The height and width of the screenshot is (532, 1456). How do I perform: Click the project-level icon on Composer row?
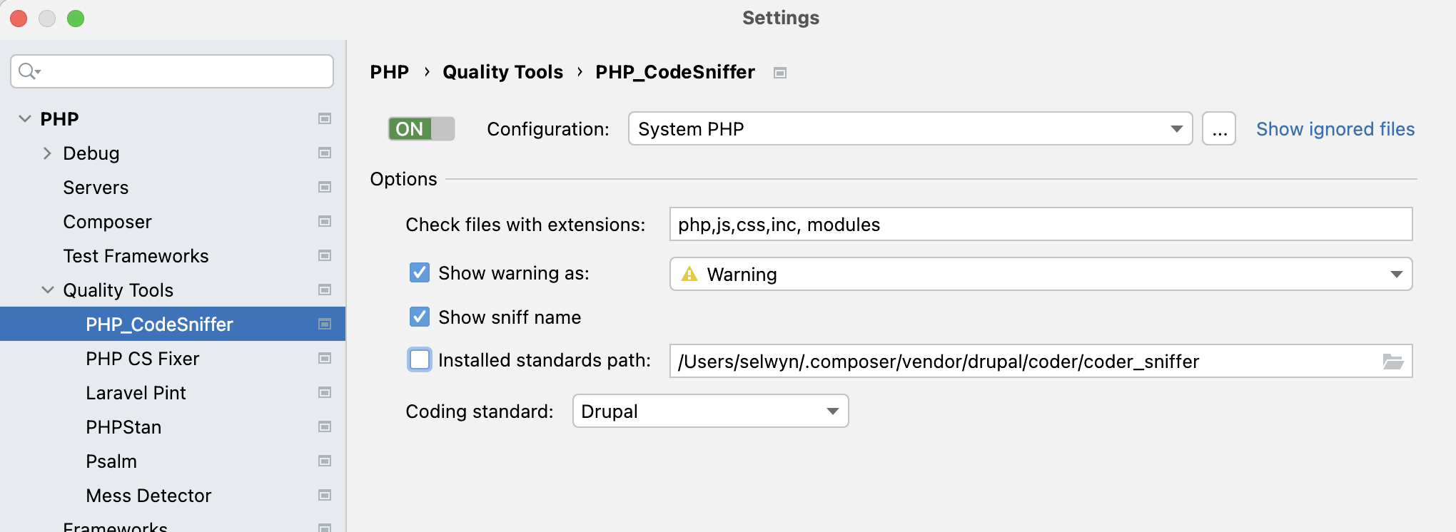coord(325,221)
